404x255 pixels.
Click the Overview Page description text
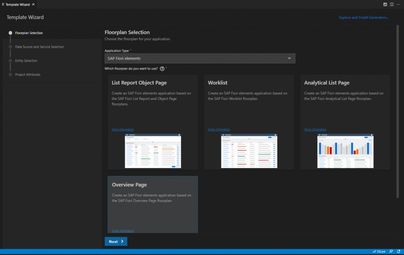click(x=151, y=198)
